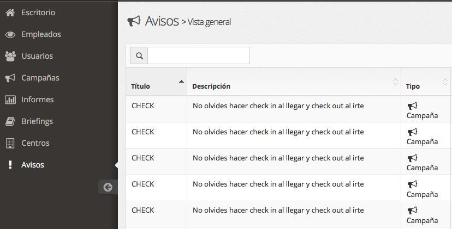452x229 pixels.
Task: Click the Centros building icon
Action: coord(10,143)
